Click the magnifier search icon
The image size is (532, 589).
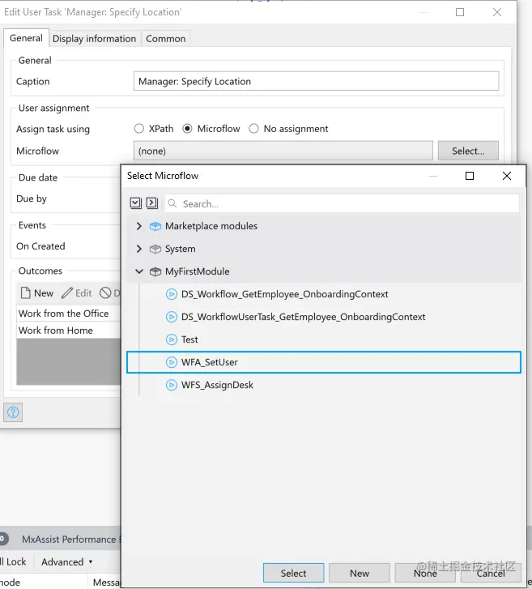(x=172, y=203)
